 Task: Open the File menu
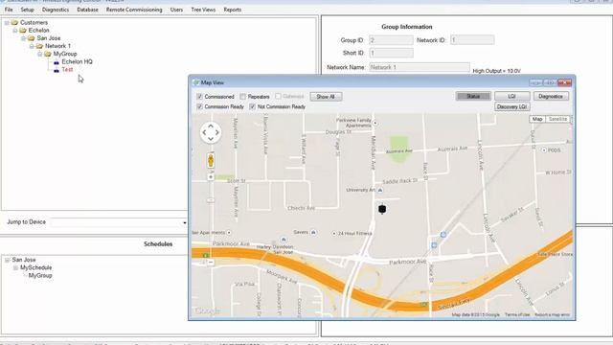9,10
